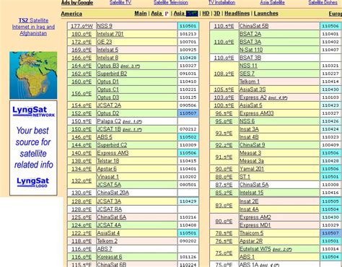Click the TV Installation ad link

click(222, 3)
